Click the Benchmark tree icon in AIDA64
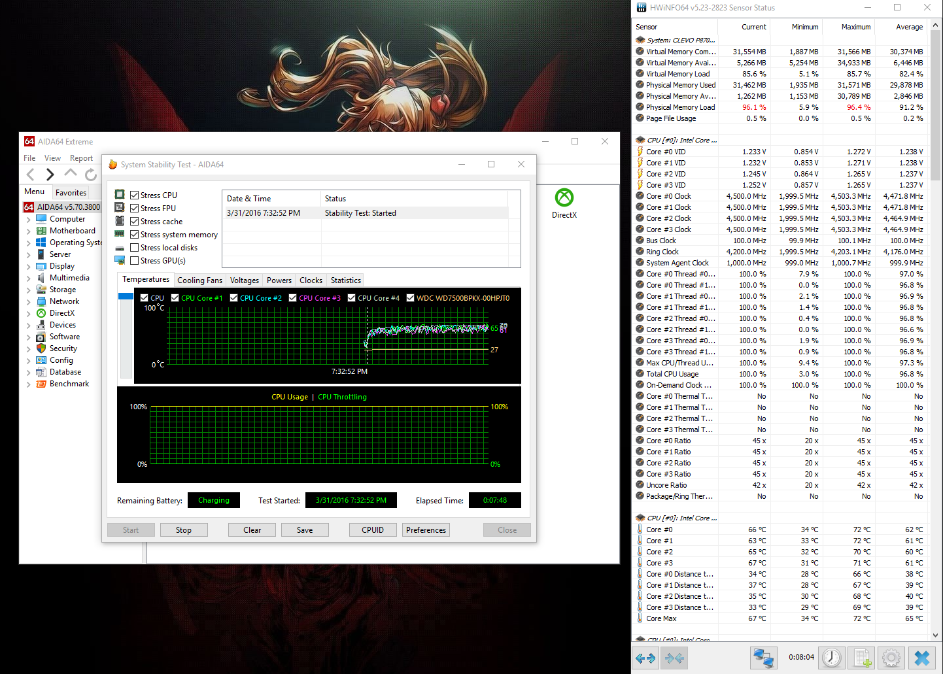The width and height of the screenshot is (943, 674). coord(41,384)
